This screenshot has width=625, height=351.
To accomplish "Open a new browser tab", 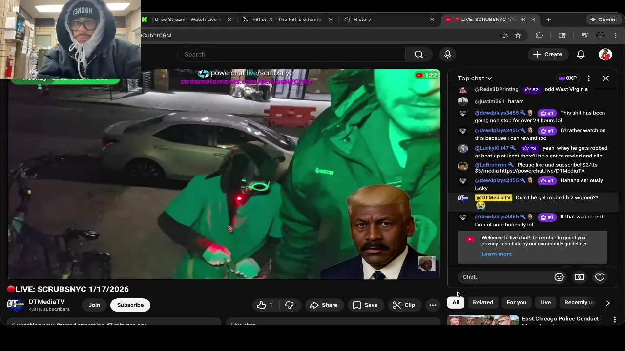I will pyautogui.click(x=548, y=19).
